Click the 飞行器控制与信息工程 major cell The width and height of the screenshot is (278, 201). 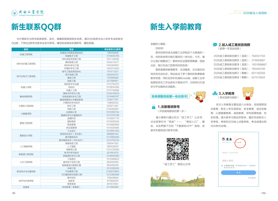(x=72, y=174)
